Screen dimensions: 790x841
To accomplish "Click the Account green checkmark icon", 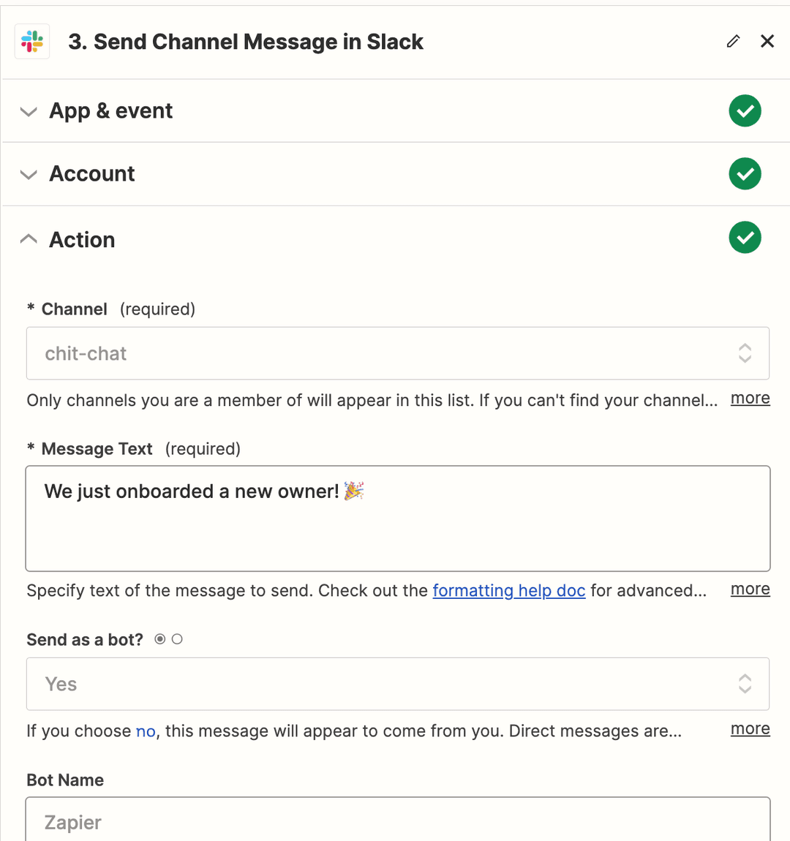I will coord(745,174).
